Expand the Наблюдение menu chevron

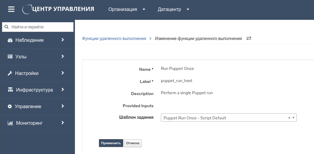pos(63,40)
